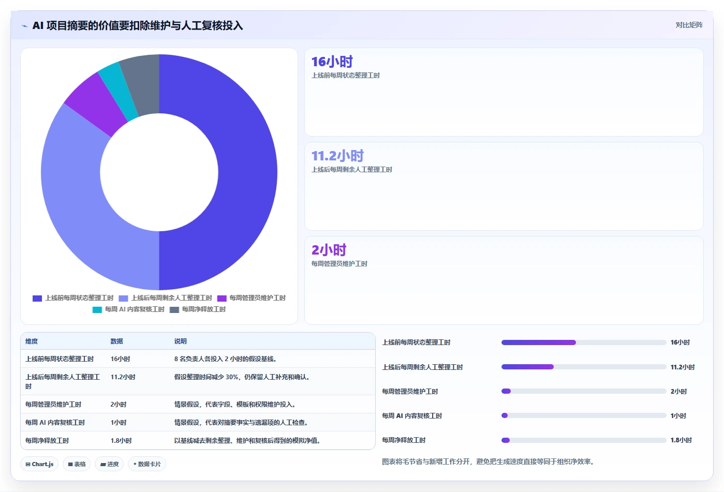Click the 每周 AI 内容复核工时 progress bar

584,415
